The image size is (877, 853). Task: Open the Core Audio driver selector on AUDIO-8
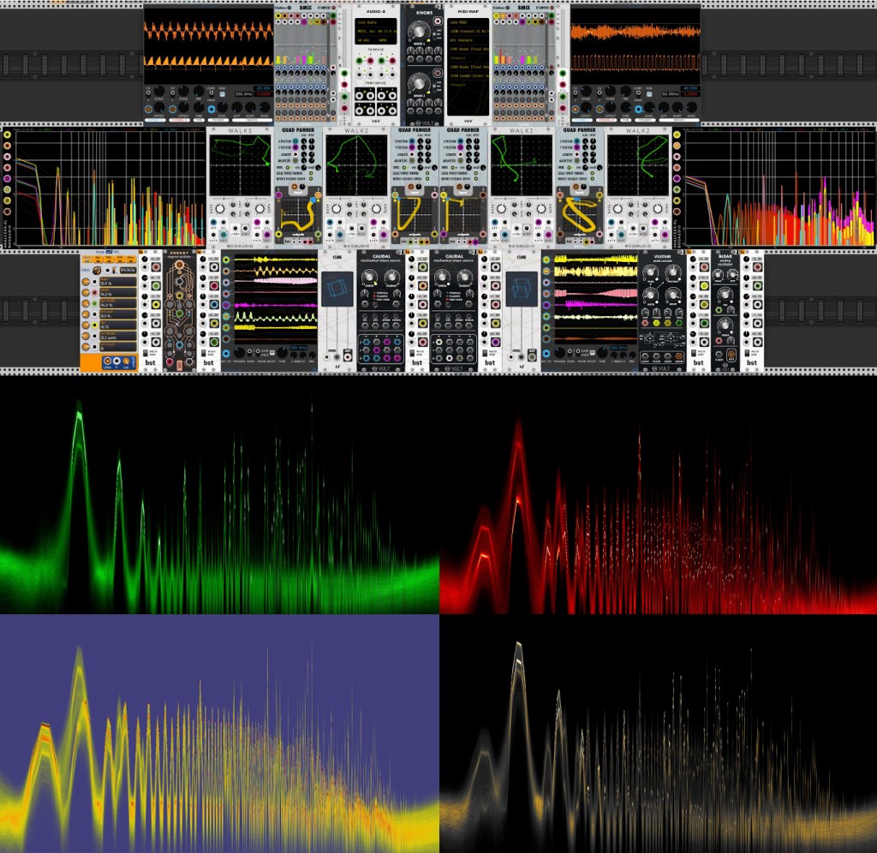(370, 22)
